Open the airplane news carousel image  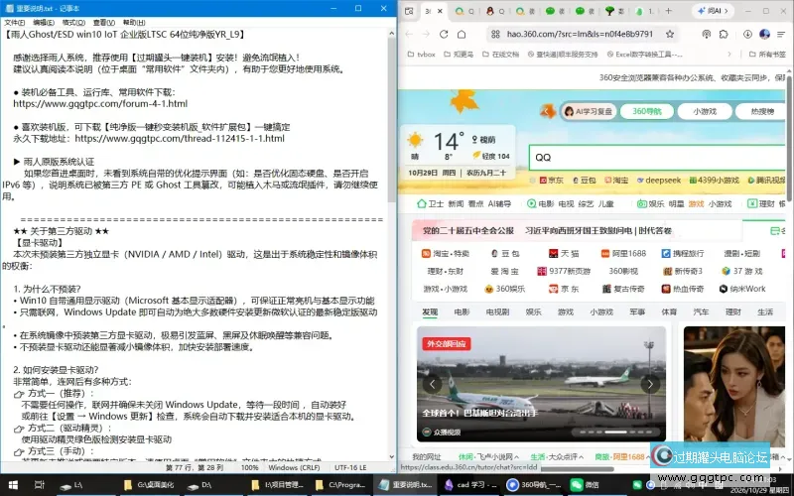pos(541,383)
